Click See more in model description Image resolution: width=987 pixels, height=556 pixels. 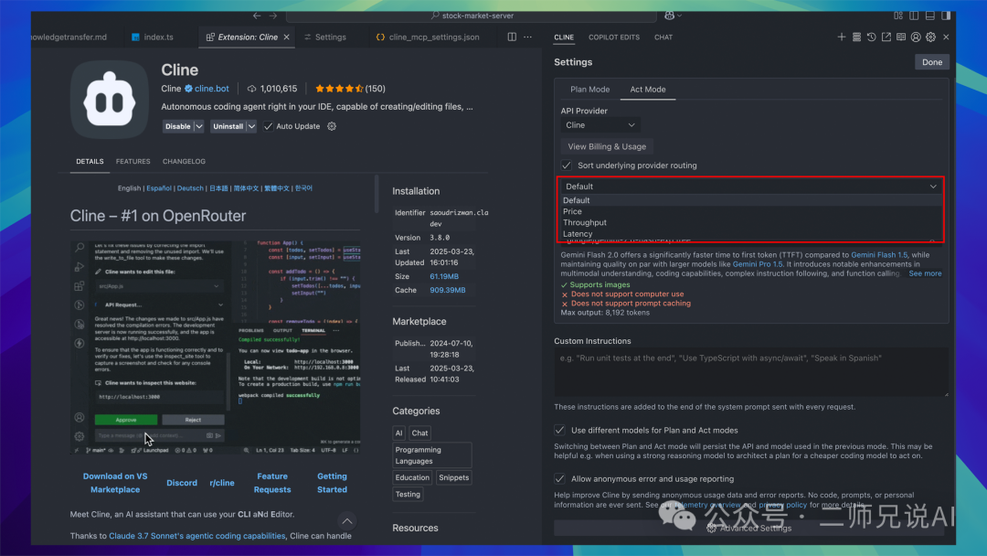click(925, 273)
